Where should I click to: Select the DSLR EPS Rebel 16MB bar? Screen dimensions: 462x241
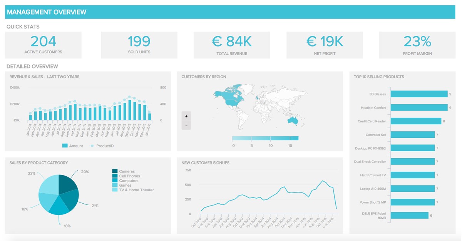click(410, 215)
